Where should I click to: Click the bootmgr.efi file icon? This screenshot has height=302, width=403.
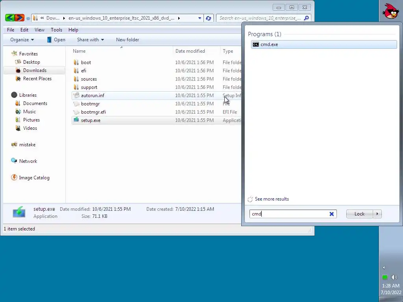click(76, 112)
